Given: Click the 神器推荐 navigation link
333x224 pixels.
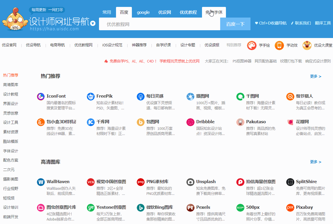Looking at the screenshot, I should click(x=139, y=45).
